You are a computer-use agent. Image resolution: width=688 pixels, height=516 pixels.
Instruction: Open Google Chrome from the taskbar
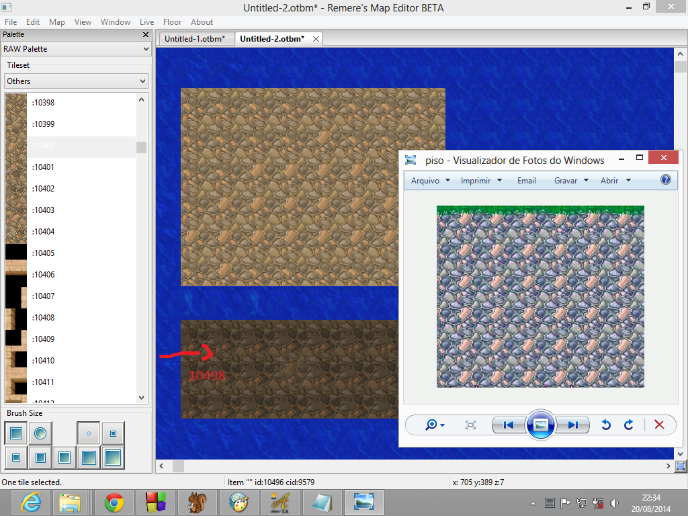point(114,503)
